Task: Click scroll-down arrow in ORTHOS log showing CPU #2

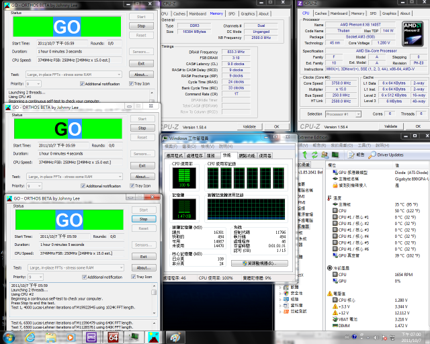Action: pos(154,313)
